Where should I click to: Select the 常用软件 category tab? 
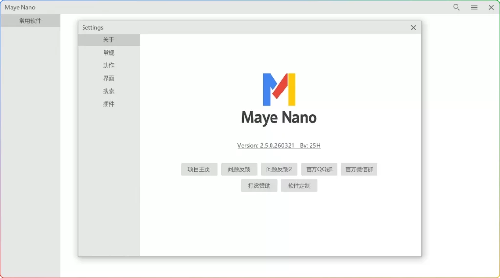(30, 20)
